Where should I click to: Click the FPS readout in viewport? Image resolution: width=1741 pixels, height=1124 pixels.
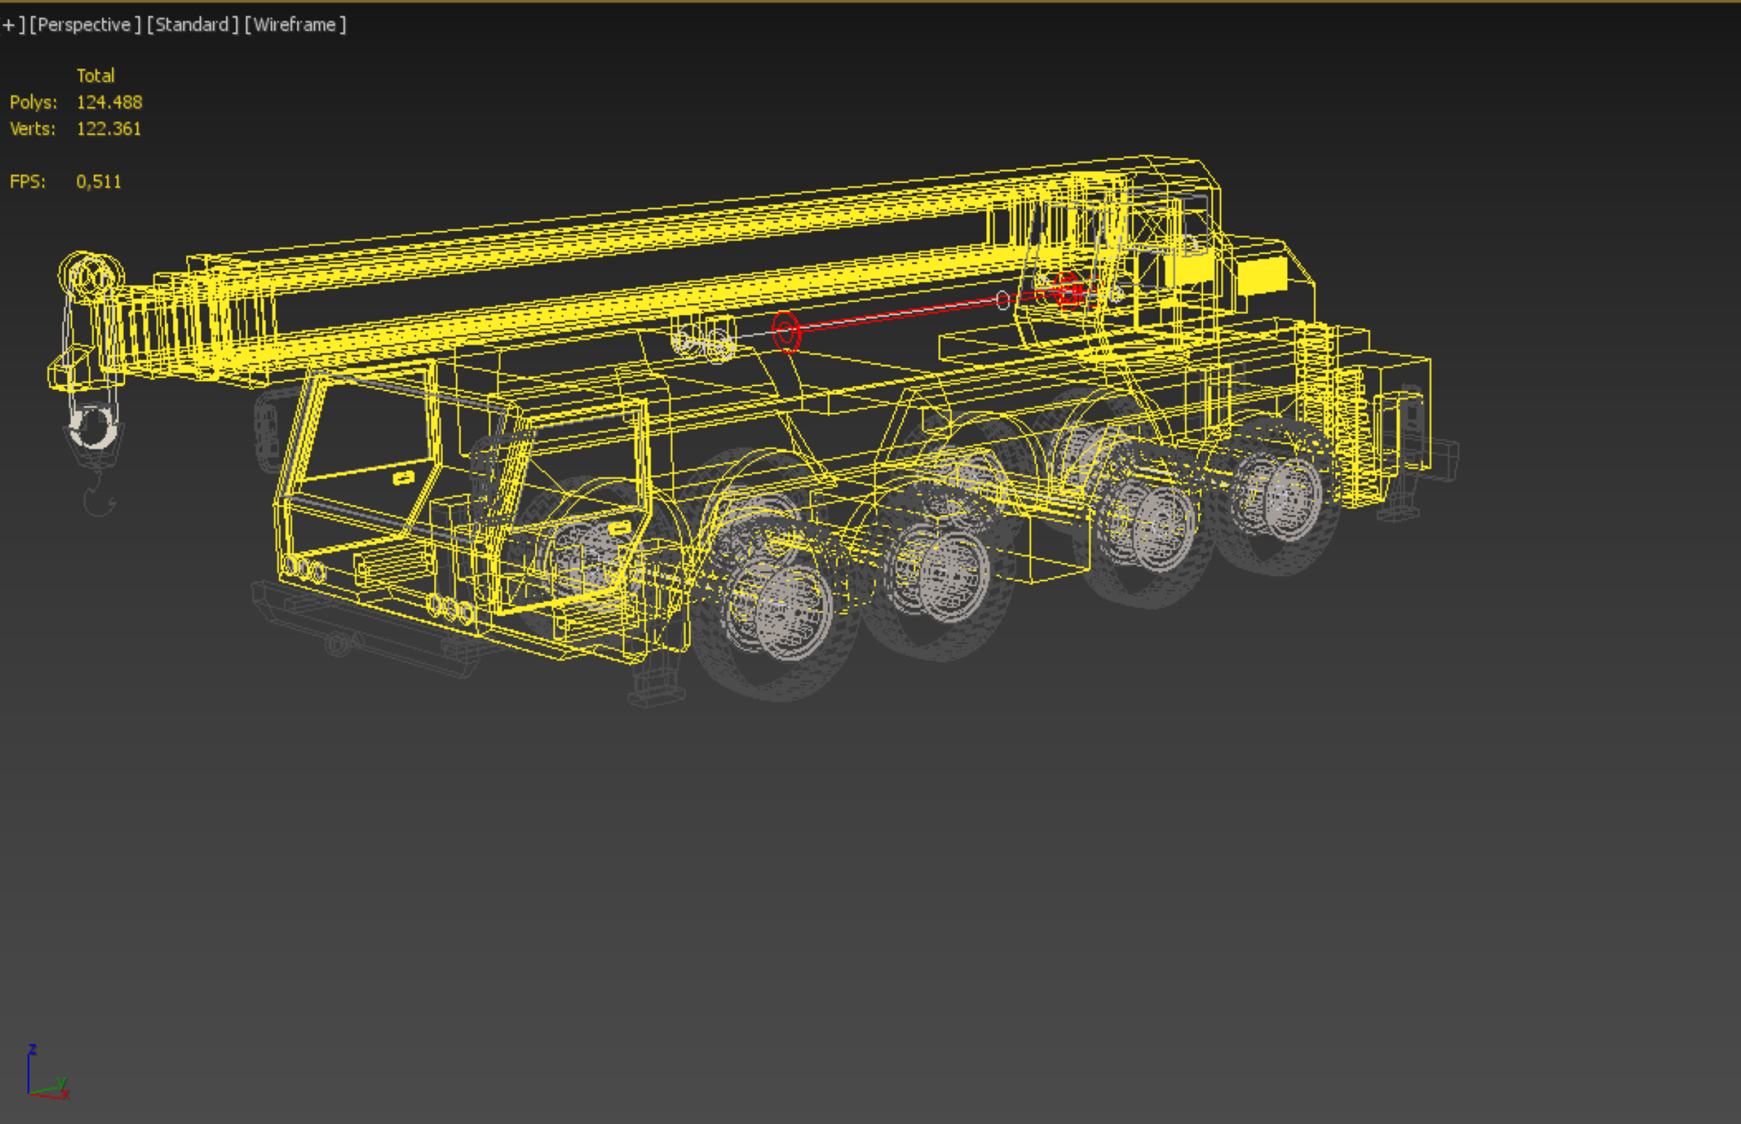[97, 182]
